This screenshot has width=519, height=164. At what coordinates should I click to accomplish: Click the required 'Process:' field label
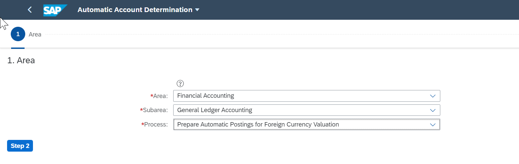click(155, 125)
